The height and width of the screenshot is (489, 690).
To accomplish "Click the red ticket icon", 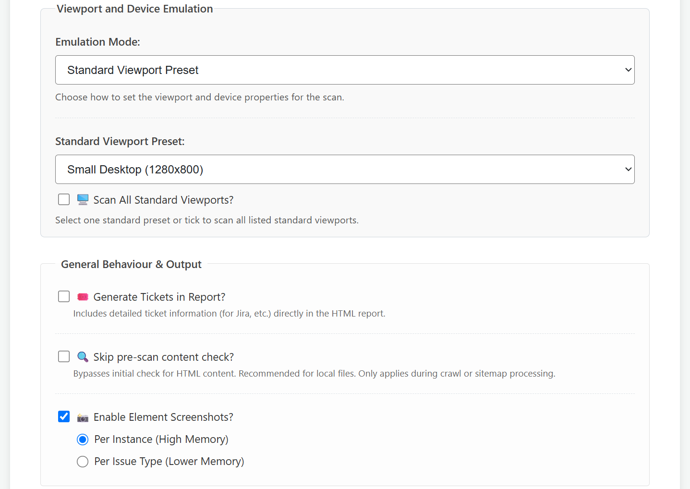I will [83, 297].
